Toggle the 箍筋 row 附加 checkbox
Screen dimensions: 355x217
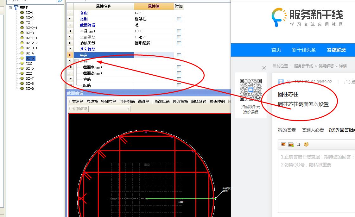(179, 79)
